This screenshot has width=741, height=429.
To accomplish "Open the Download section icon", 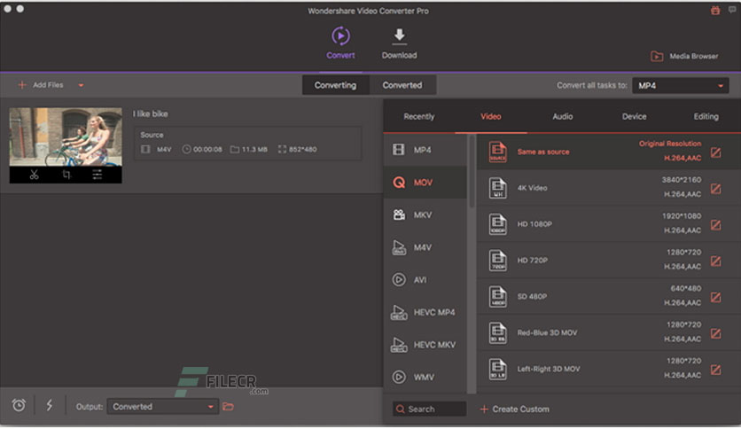I will tap(400, 36).
